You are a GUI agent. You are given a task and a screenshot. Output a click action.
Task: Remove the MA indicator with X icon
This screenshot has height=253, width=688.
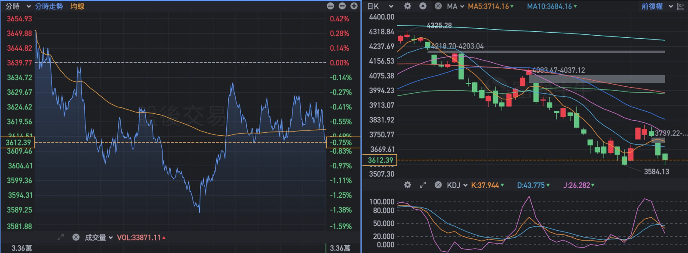(438, 6)
